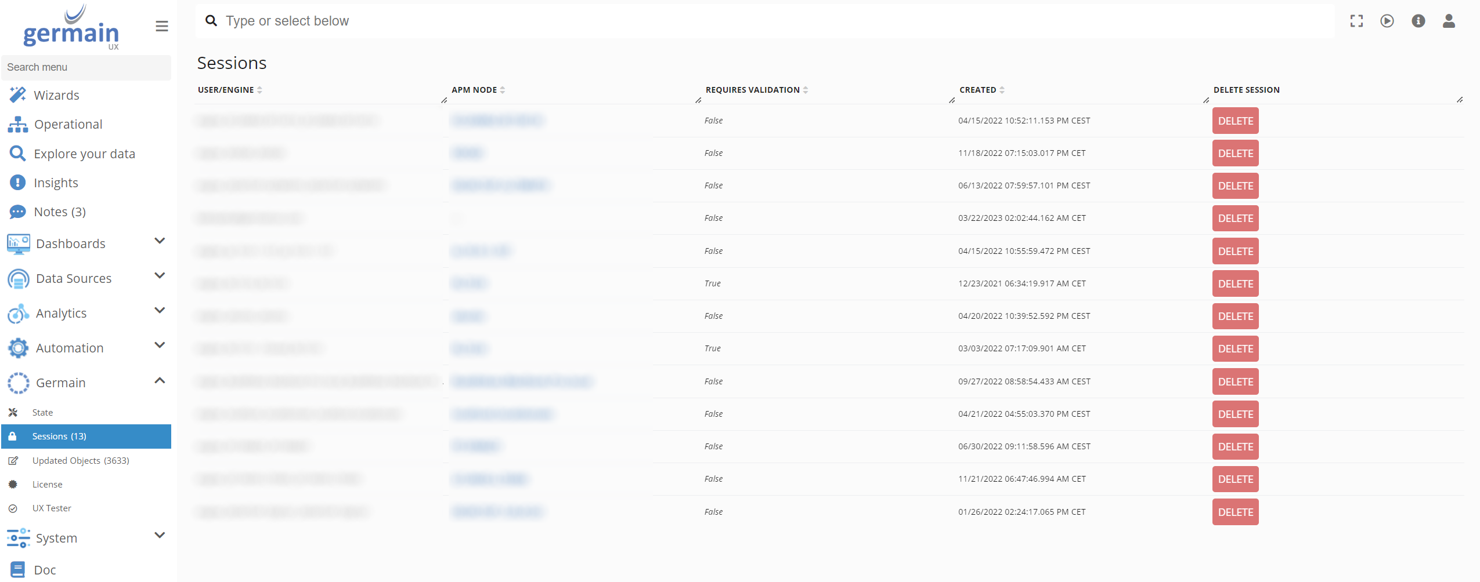
Task: Open Updated Objects (3633) menu item
Action: (81, 460)
